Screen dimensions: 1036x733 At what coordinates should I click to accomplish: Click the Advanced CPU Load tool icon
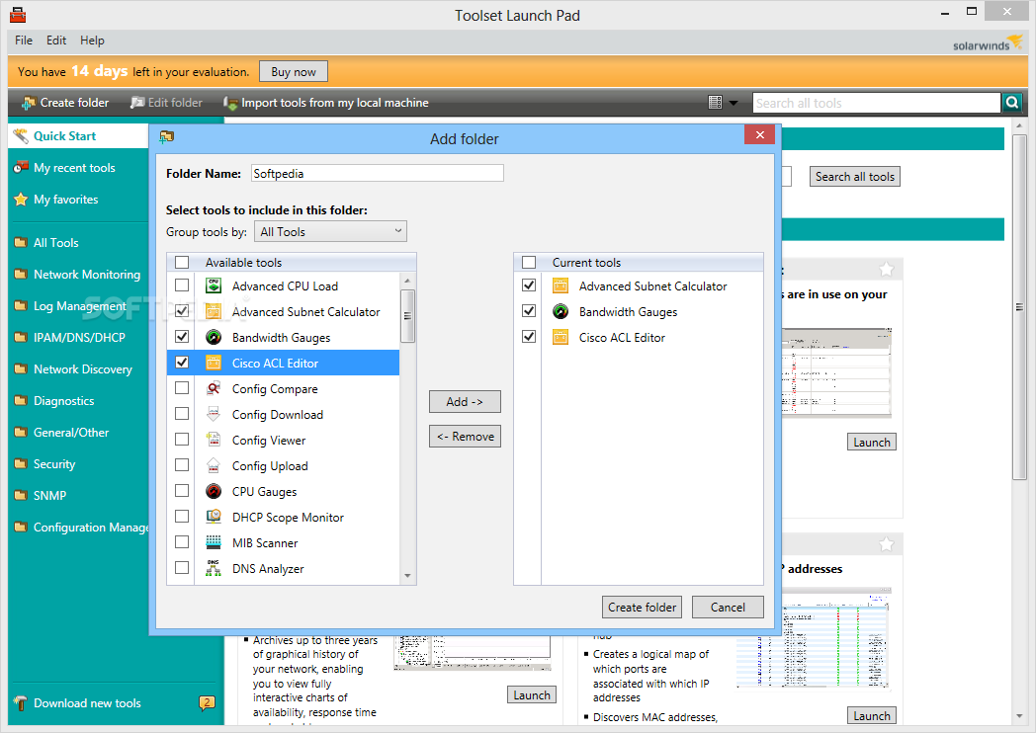click(214, 285)
